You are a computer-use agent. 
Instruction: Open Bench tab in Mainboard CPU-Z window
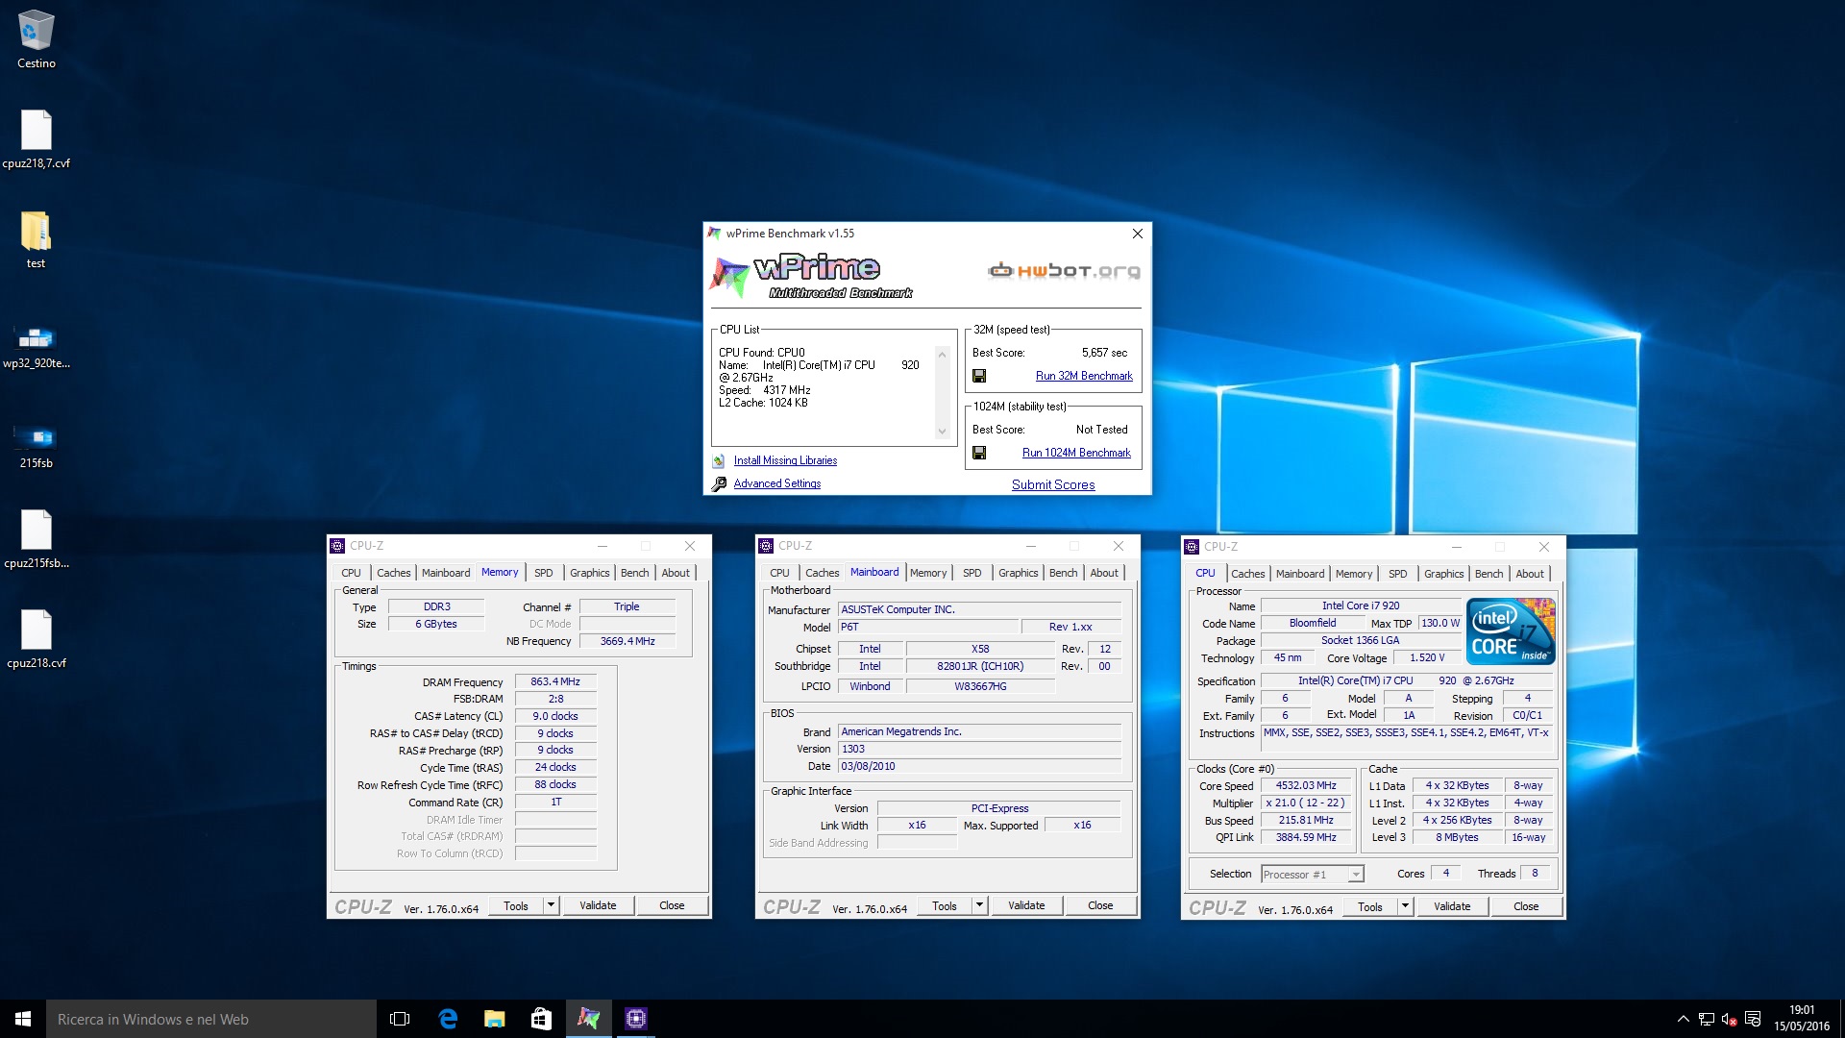tap(1063, 573)
